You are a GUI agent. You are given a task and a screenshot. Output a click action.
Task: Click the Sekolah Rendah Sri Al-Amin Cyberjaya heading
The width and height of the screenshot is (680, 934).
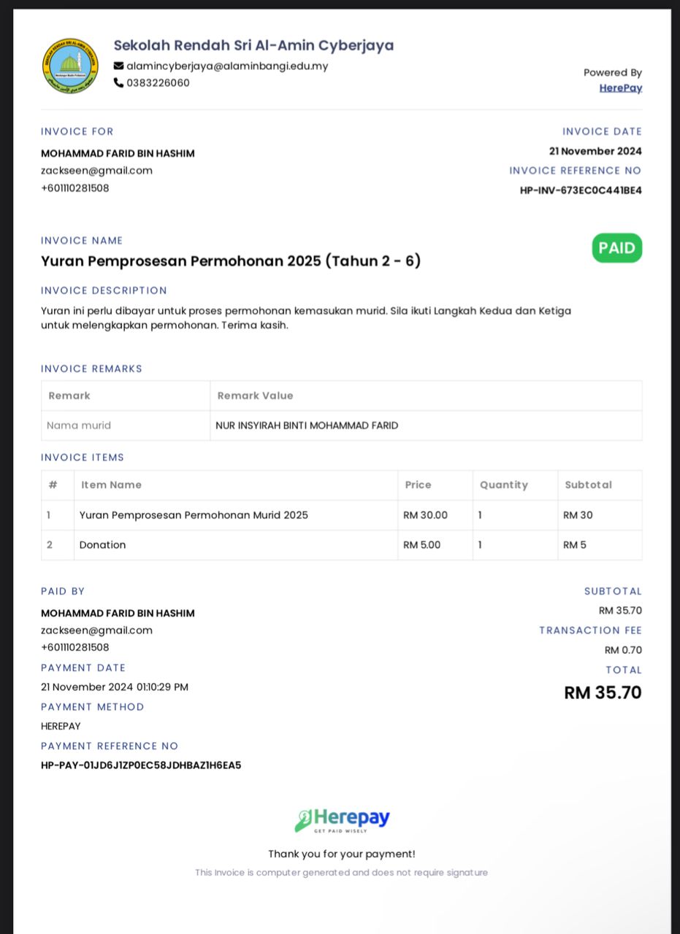coord(253,45)
